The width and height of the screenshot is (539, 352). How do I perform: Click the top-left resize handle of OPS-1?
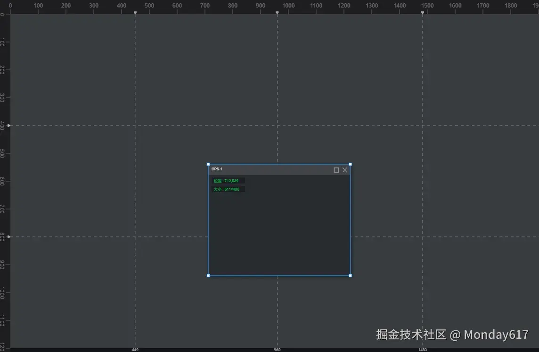click(208, 164)
